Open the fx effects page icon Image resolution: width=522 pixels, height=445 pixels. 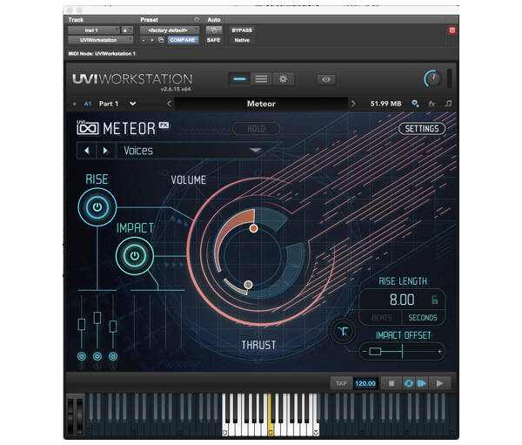tap(432, 104)
